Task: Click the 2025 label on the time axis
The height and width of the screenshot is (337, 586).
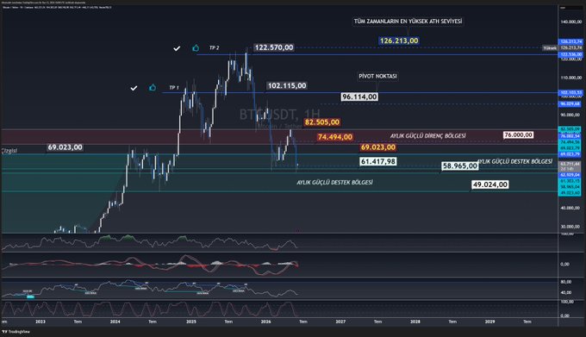Action: [191, 321]
